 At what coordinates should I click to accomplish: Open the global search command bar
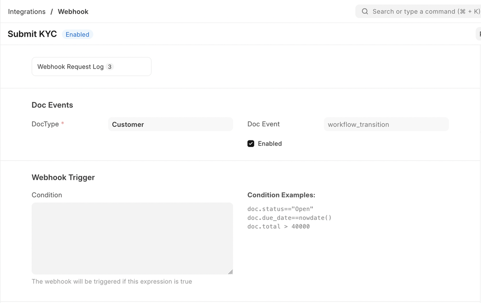coord(418,11)
